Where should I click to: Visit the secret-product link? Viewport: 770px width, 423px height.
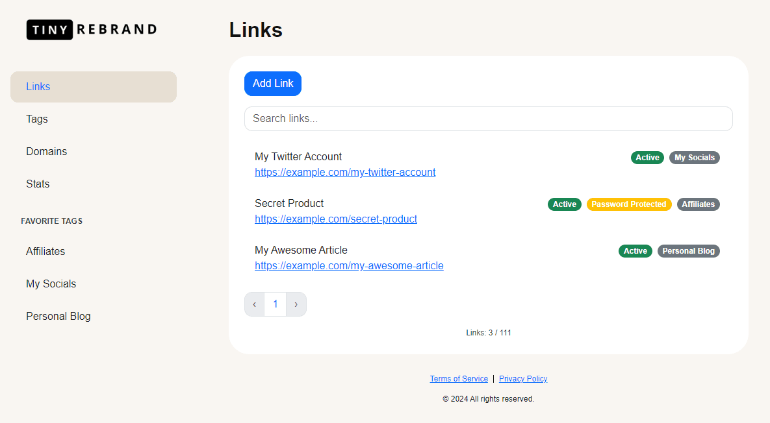[x=336, y=219]
